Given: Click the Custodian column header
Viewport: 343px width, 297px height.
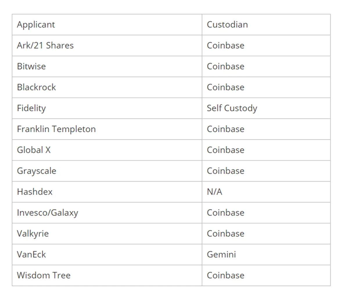Looking at the screenshot, I should pyautogui.click(x=266, y=25).
